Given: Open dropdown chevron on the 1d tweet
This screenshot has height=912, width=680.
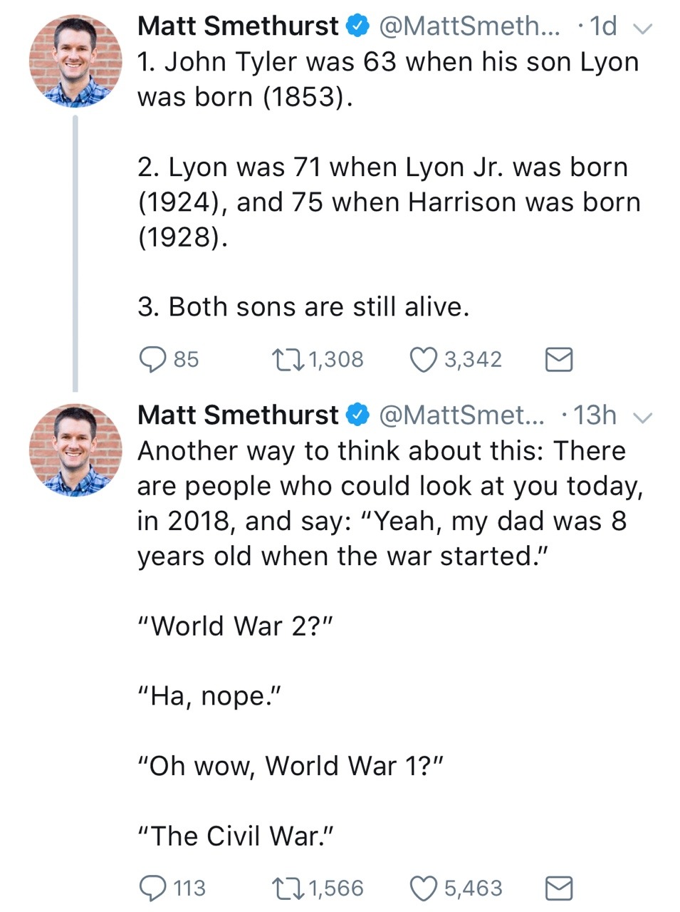Looking at the screenshot, I should (642, 28).
